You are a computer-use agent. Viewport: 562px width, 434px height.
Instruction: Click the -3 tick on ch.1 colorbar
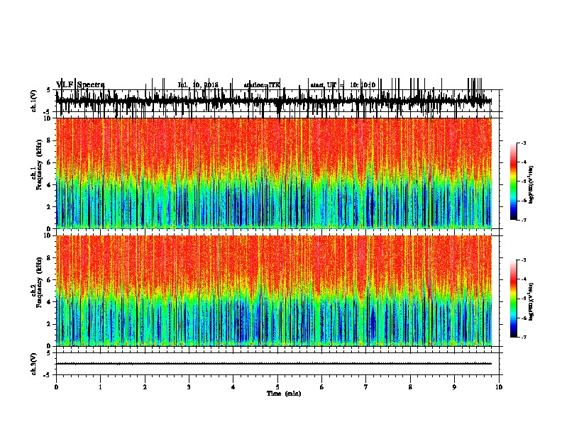[524, 143]
